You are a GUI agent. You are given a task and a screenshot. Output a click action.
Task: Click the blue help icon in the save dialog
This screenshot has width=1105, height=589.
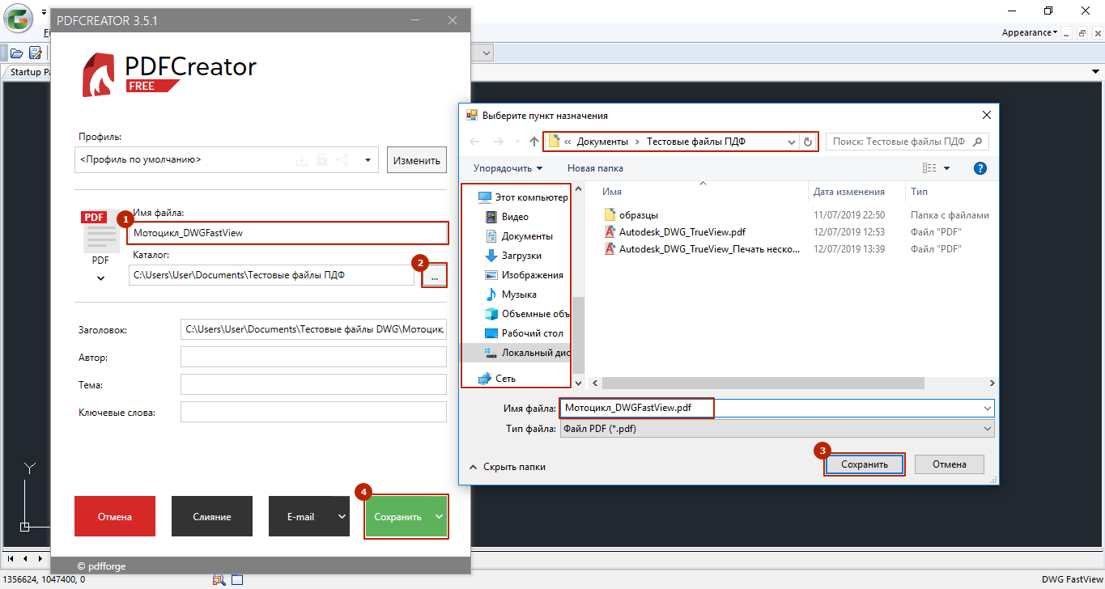980,168
